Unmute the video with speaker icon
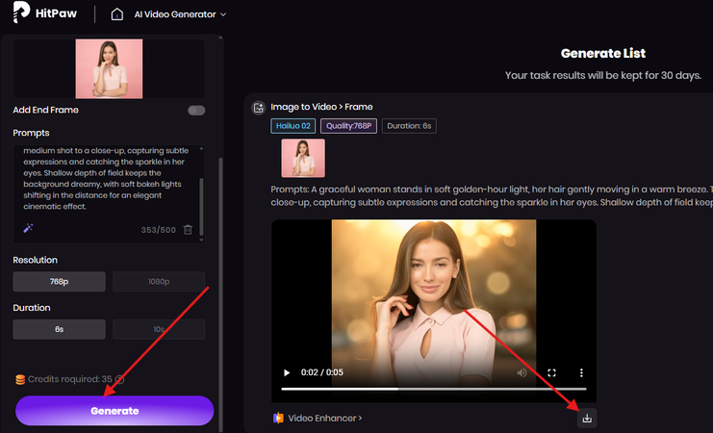 coord(522,372)
